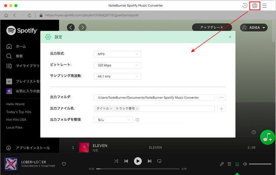276x175 pixels.
Task: Open the Hot Hits USA playlist
Action: 16,120
